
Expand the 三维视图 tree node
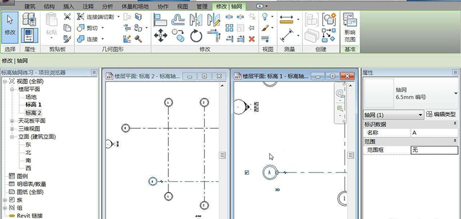12,129
